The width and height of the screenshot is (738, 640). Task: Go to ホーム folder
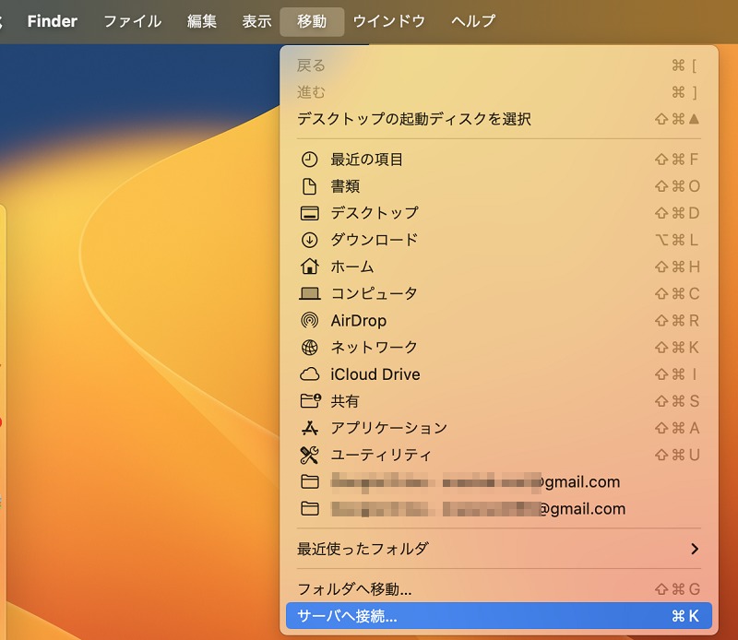[x=499, y=267]
